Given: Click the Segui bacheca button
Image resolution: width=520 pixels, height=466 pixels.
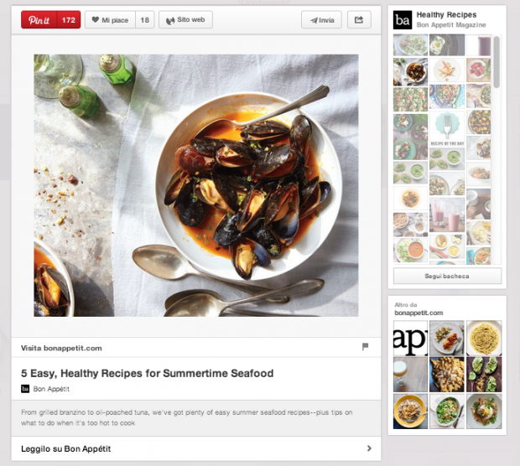Looking at the screenshot, I should click(447, 276).
